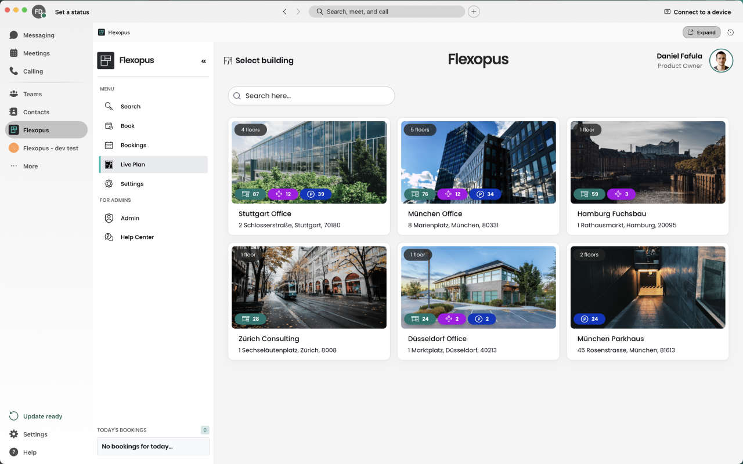Open Book in the Flexopus menu

pyautogui.click(x=153, y=126)
